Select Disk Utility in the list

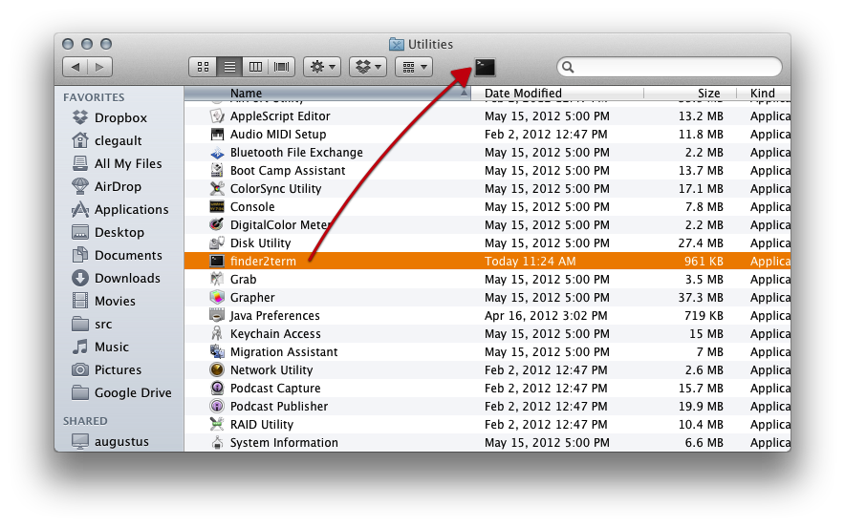click(487, 242)
